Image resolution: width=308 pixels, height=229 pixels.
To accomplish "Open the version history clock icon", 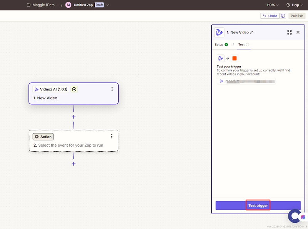I will point(283,16).
